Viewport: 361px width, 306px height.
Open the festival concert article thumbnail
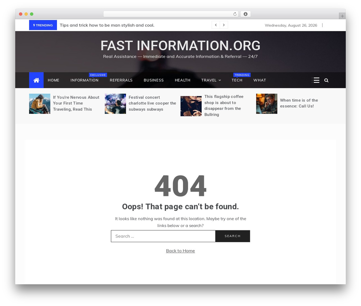point(115,104)
